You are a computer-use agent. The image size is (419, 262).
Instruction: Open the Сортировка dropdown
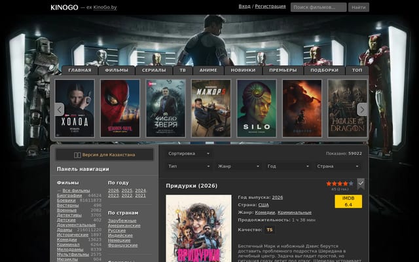189,154
